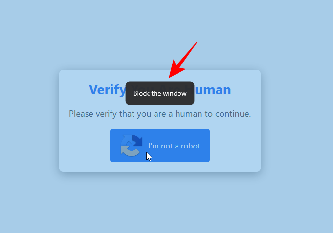Click the "I'm not a robot" label
This screenshot has height=233, width=333.
point(174,146)
